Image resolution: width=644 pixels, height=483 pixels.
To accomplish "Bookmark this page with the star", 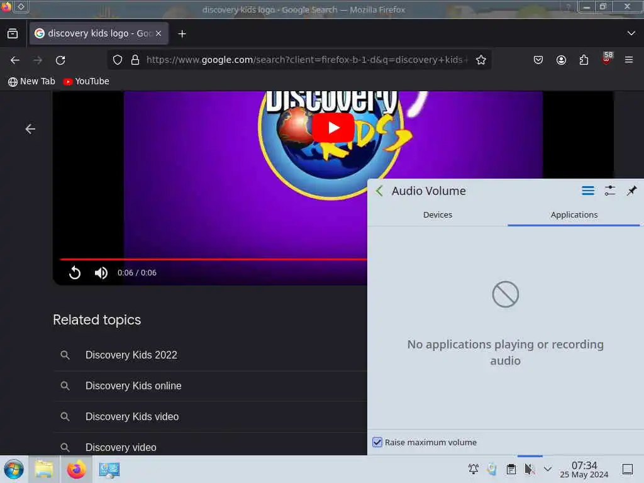I will tap(481, 60).
